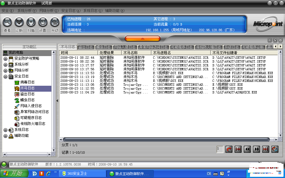Collapse sidebar with the left splitter arrow
The width and height of the screenshot is (285, 178).
(x=57, y=101)
